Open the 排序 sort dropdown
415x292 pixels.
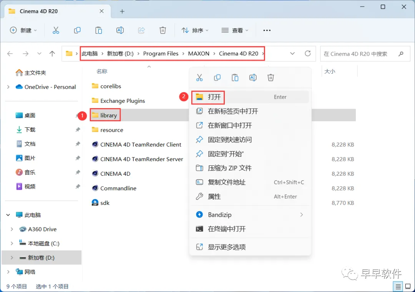(195, 30)
